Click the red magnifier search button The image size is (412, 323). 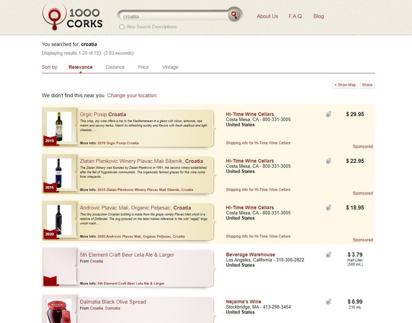pyautogui.click(x=234, y=15)
